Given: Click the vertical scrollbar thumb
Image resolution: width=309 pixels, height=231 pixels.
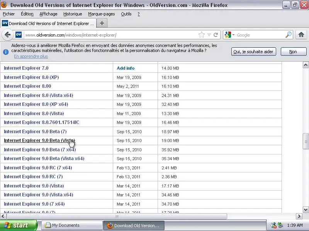Looking at the screenshot, I should pos(306,141).
